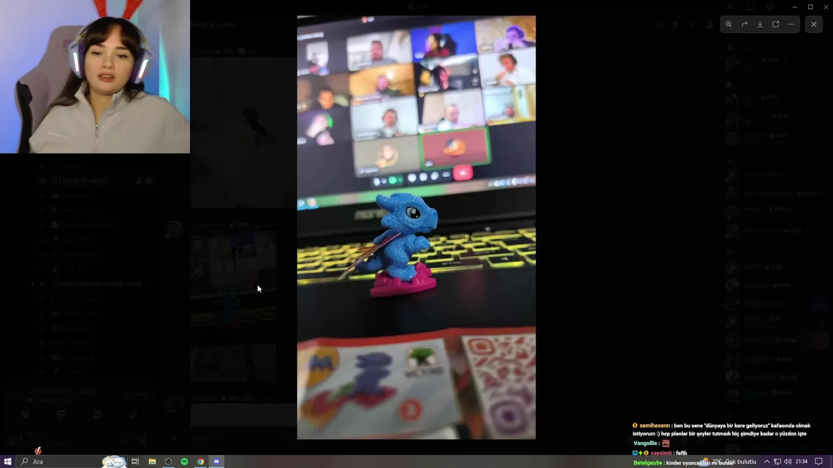The image size is (833, 468).
Task: Close the image viewer with the X button
Action: 813,24
